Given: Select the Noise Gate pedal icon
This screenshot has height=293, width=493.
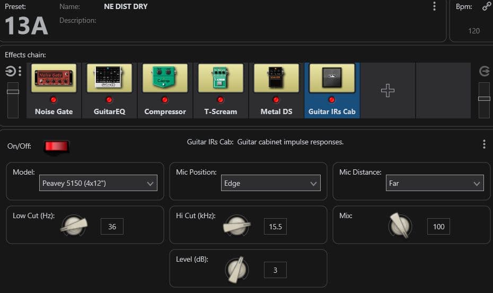Looking at the screenshot, I should 54,78.
